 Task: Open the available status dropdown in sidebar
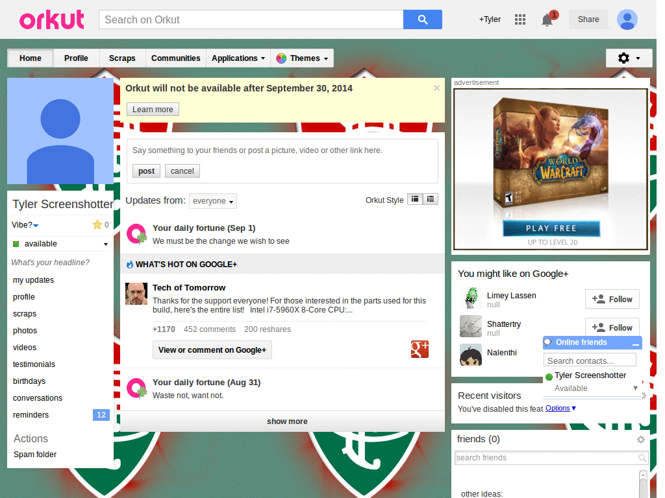pyautogui.click(x=106, y=244)
